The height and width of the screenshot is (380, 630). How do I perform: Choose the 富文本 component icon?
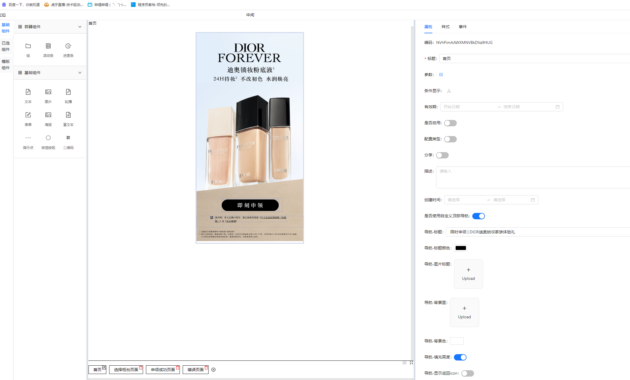pos(68,115)
